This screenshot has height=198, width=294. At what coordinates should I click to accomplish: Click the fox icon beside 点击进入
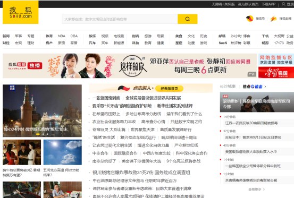[124, 88]
